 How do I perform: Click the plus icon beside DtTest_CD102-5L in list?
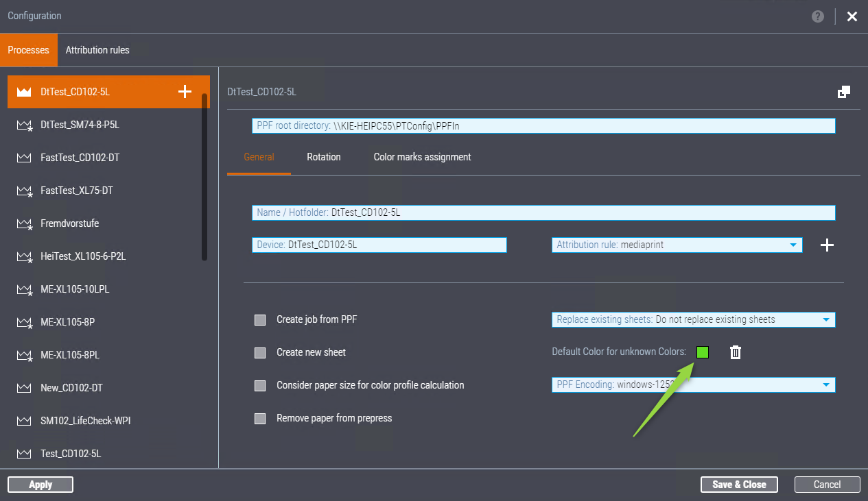tap(185, 92)
